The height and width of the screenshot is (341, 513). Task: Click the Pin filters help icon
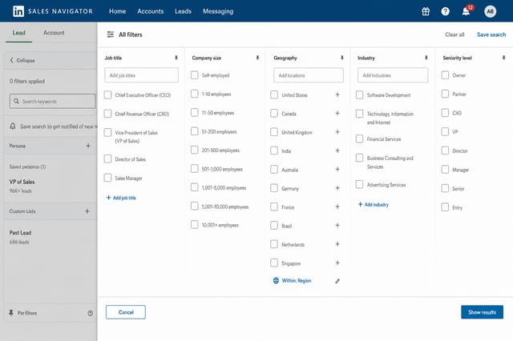tap(90, 313)
